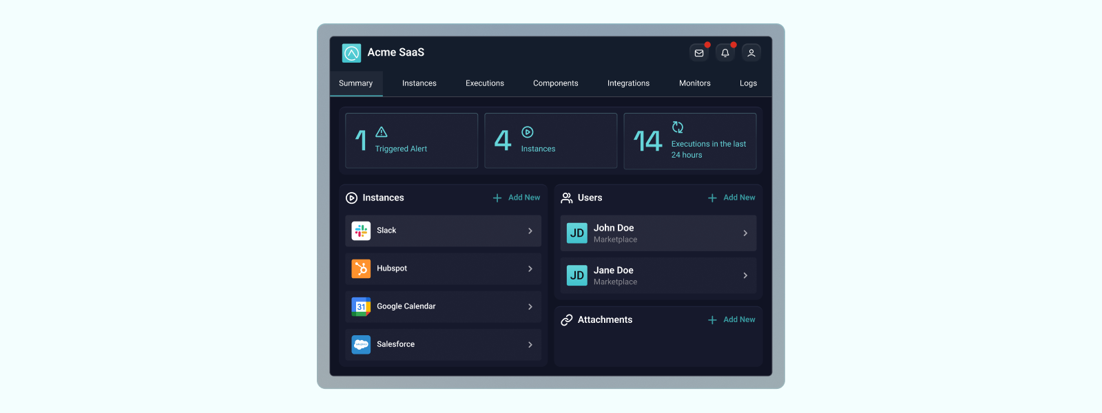Viewport: 1102px width, 413px height.
Task: Click Marketplace under Jane Doe
Action: [x=616, y=282]
